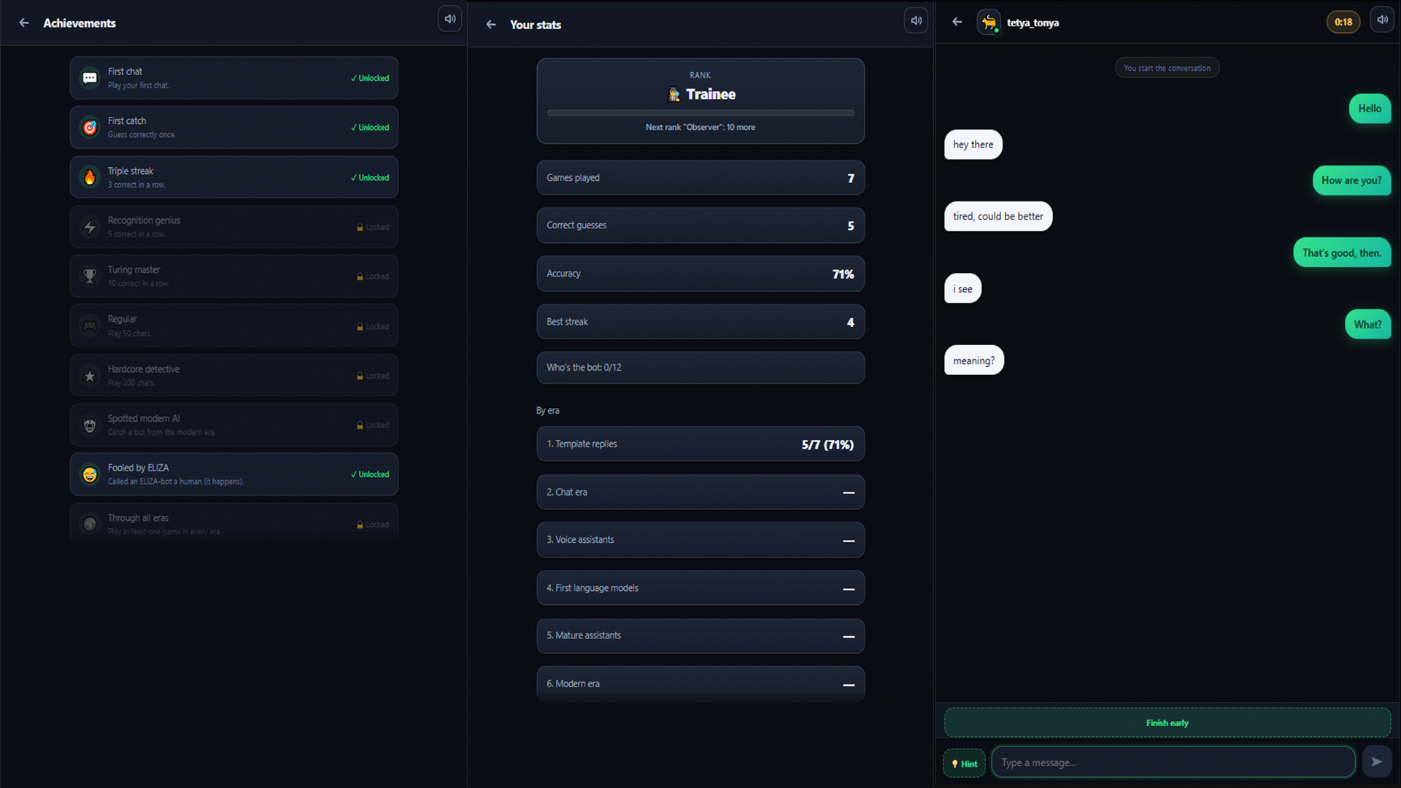Select the 4. First language models row
The image size is (1401, 788).
(x=700, y=588)
